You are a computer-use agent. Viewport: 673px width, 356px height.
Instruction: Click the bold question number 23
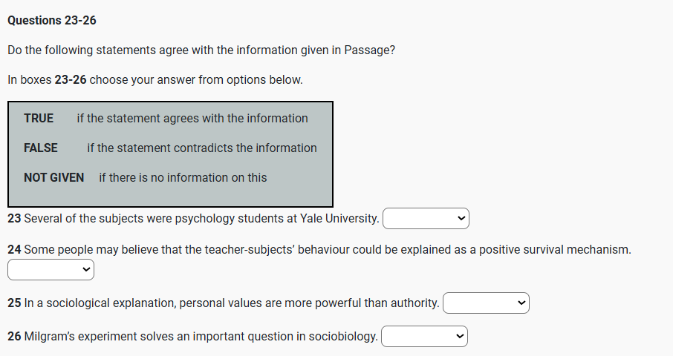point(14,219)
